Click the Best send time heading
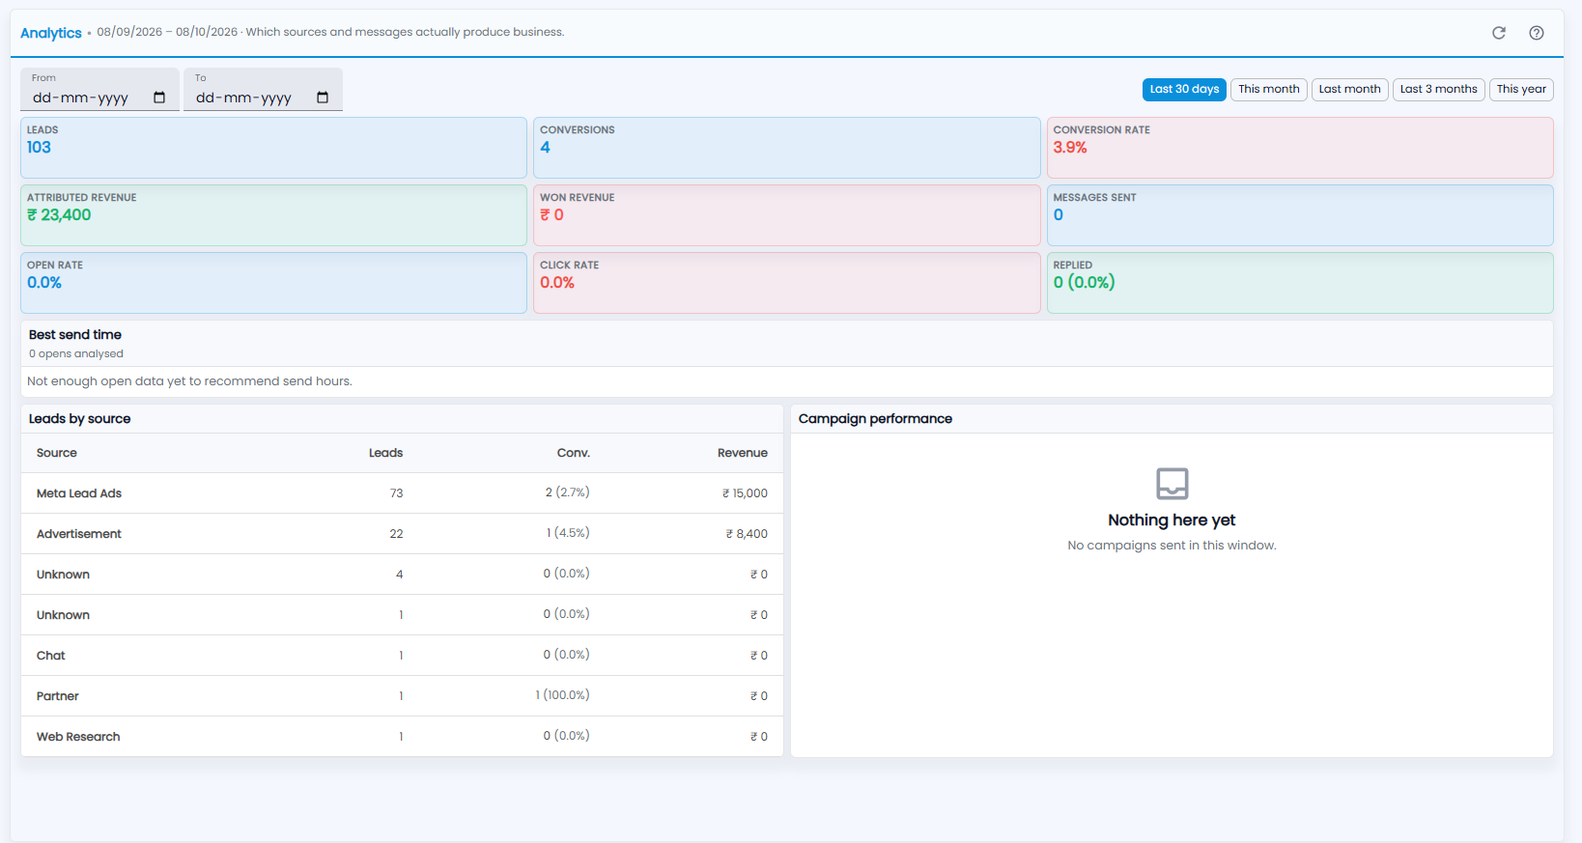Image resolution: width=1582 pixels, height=843 pixels. coord(75,335)
